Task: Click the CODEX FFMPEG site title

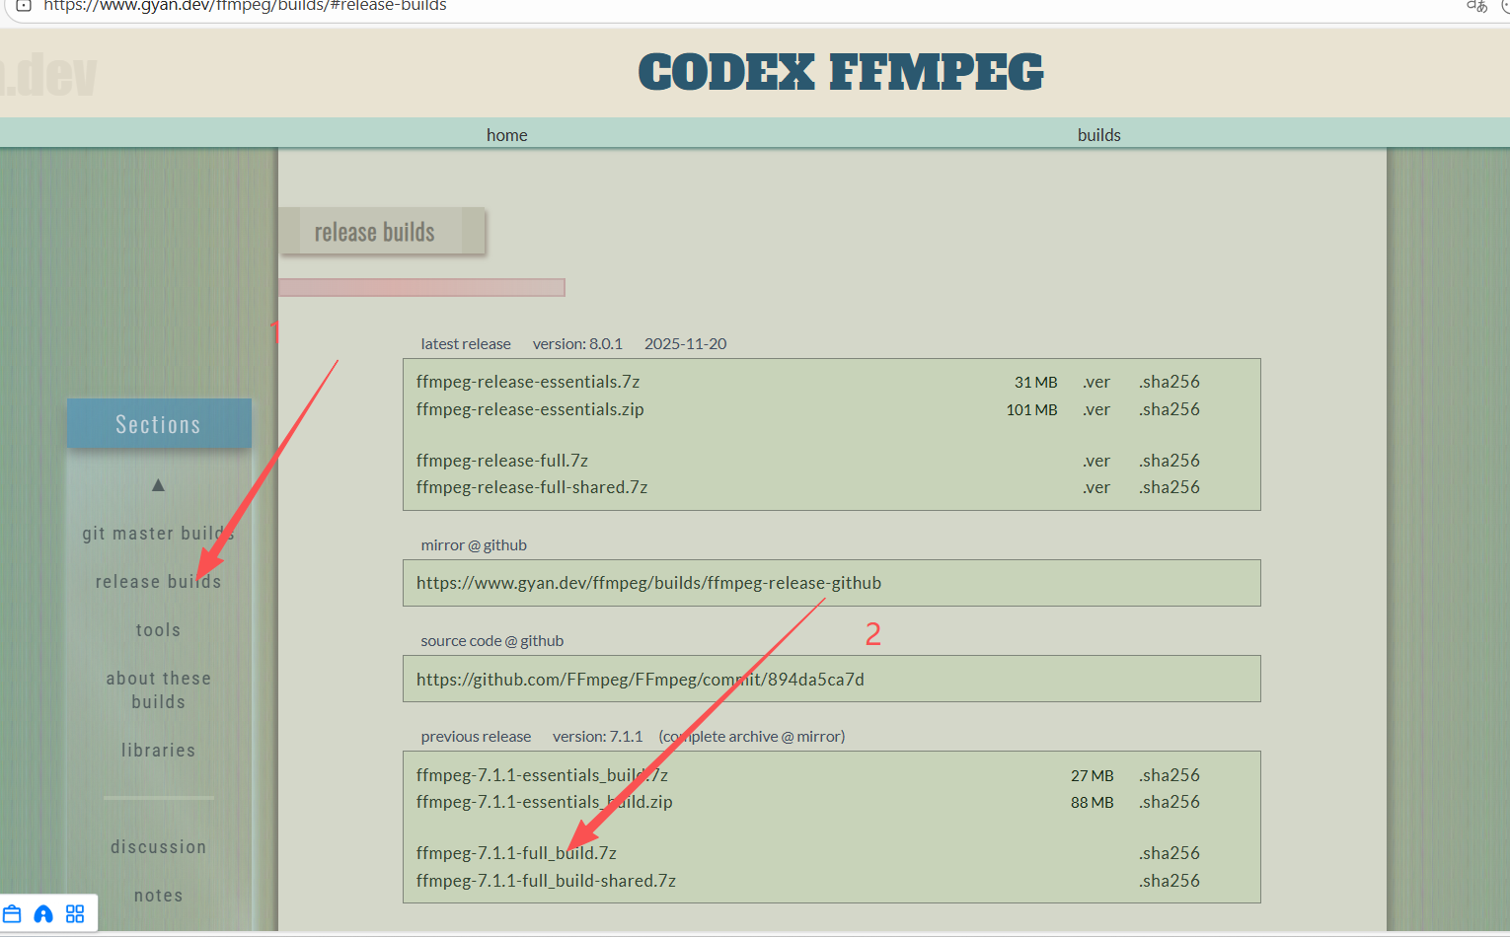Action: (841, 73)
